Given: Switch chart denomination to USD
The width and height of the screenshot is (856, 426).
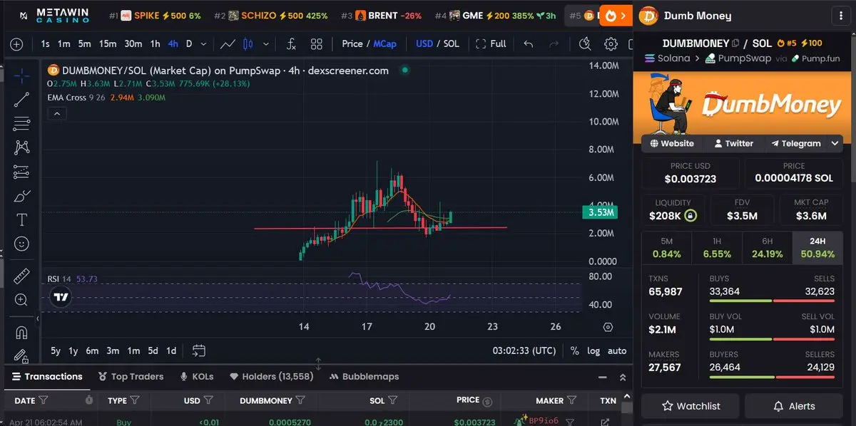Looking at the screenshot, I should point(424,44).
